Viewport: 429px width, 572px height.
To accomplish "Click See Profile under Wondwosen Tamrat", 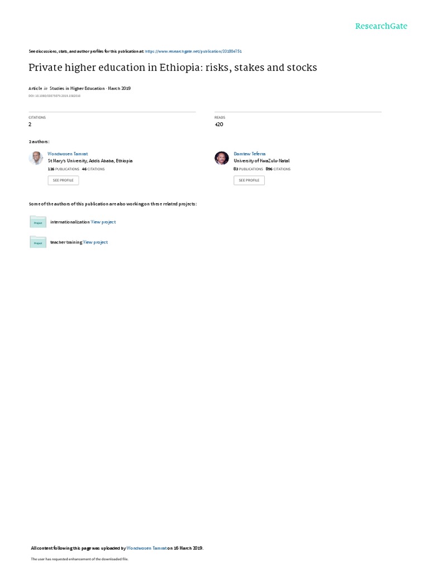I will pyautogui.click(x=63, y=180).
